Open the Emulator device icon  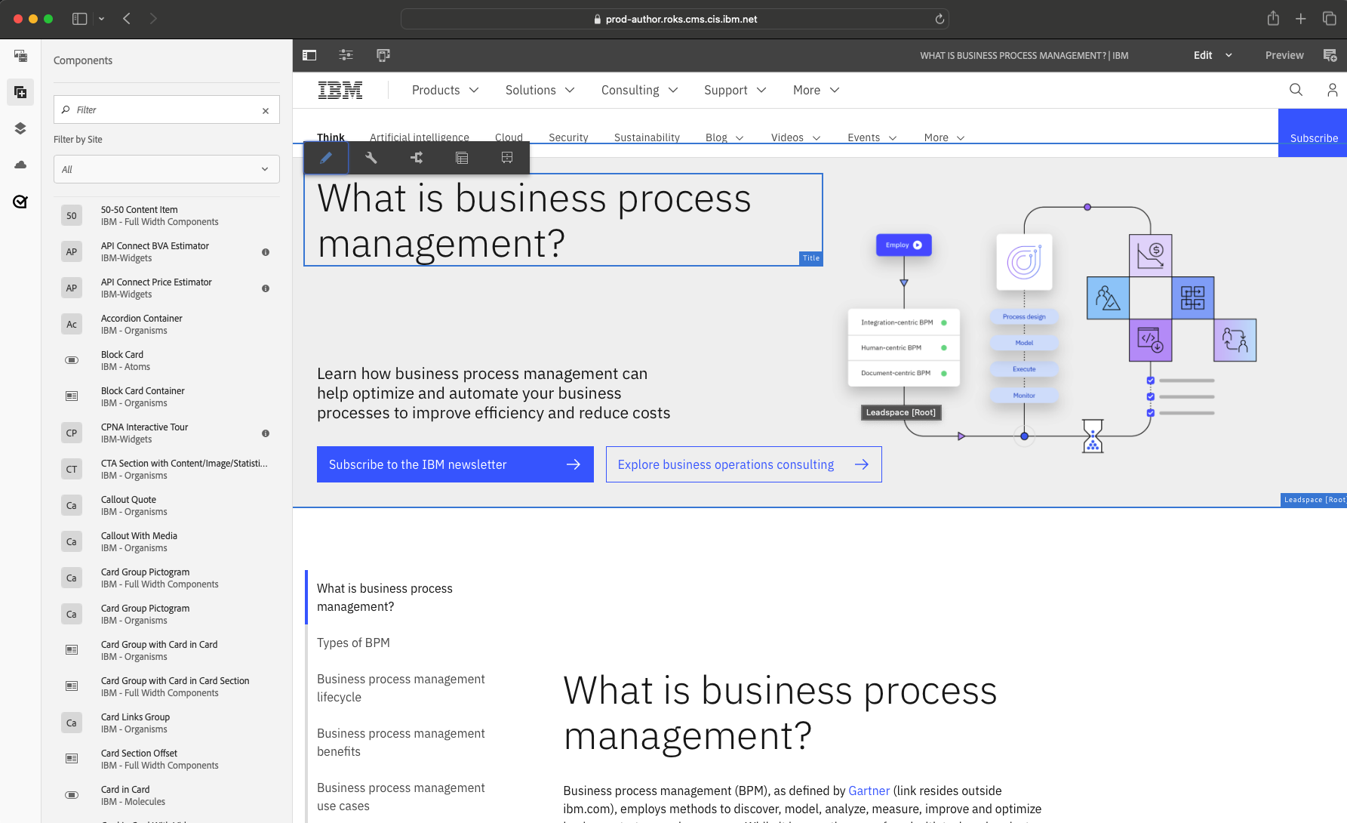383,55
